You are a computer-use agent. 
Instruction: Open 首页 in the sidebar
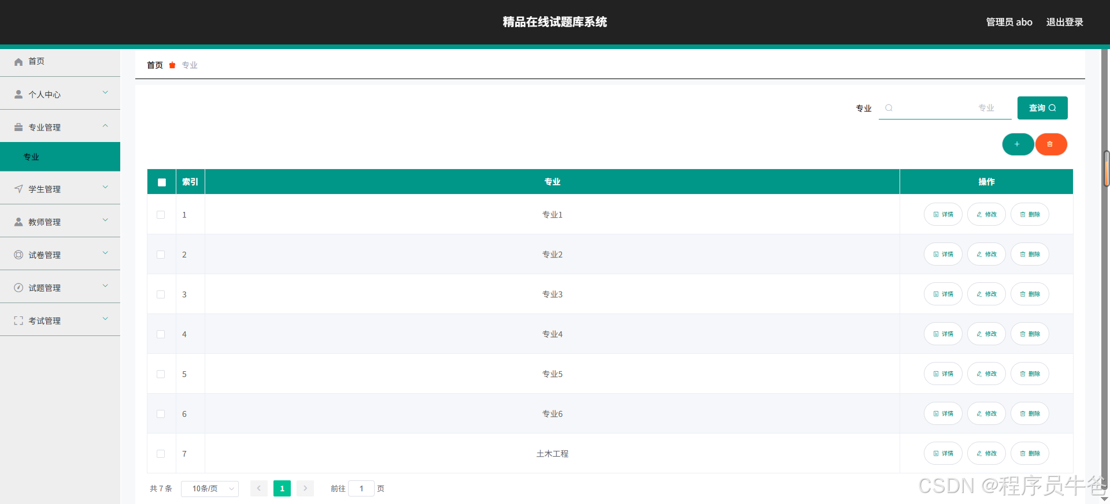[x=60, y=62]
